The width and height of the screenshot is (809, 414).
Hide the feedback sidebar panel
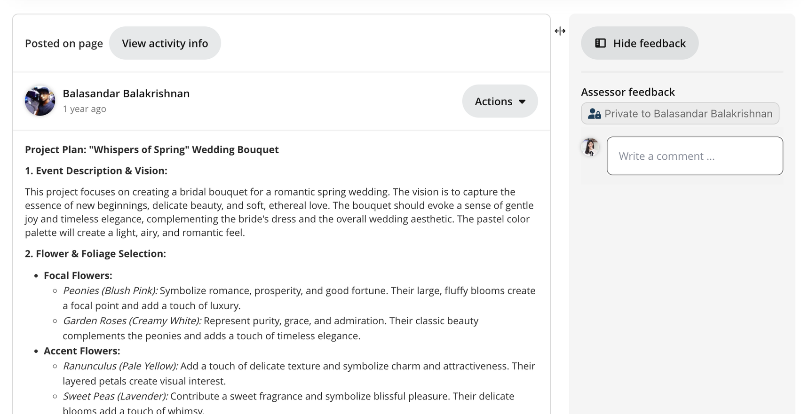click(640, 43)
